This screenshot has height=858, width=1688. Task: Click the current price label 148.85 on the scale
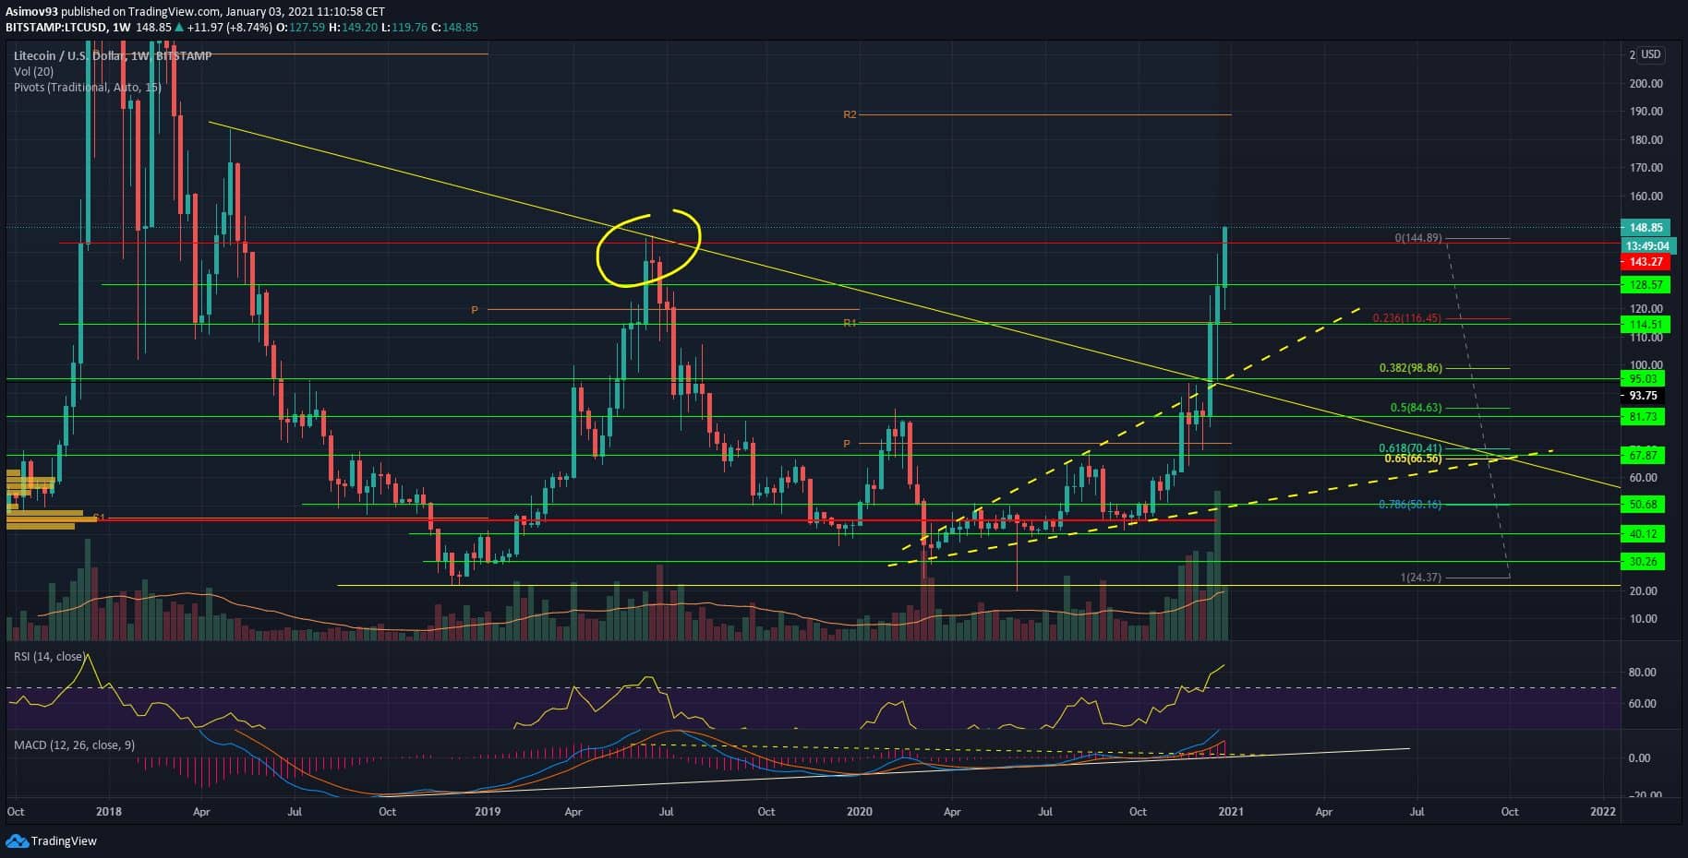1646,228
